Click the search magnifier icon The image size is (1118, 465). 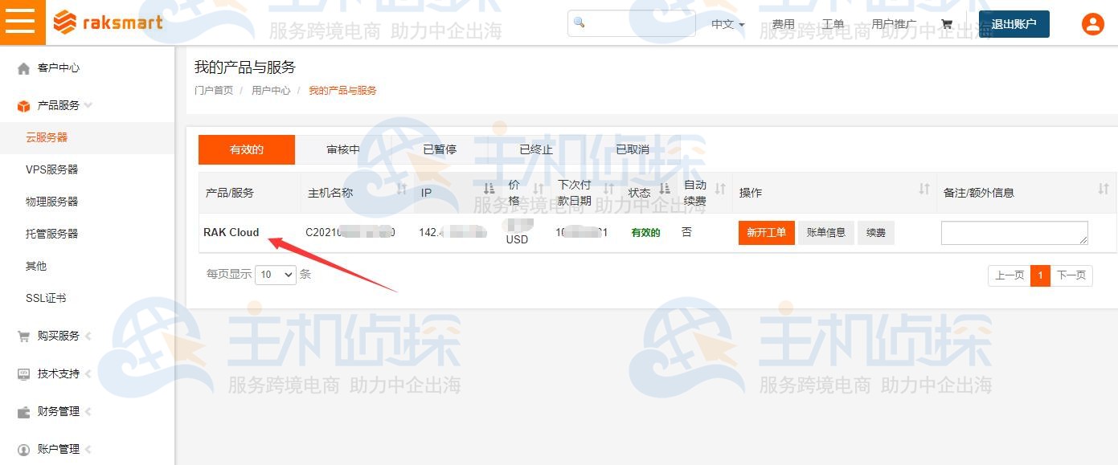(579, 22)
